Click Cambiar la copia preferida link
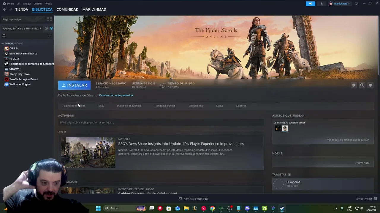The image size is (380, 213). pyautogui.click(x=116, y=95)
